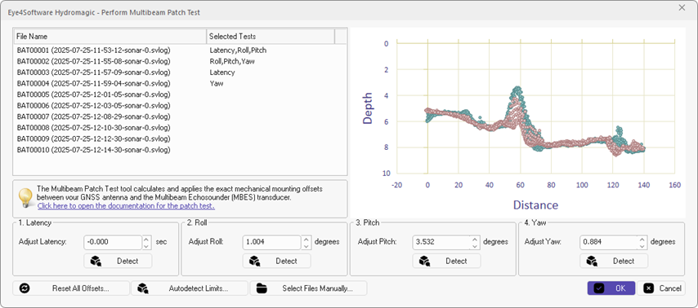Viewport: 698px width, 308px height.
Task: Click the Latency tests cell for BAT00003
Action: (221, 73)
